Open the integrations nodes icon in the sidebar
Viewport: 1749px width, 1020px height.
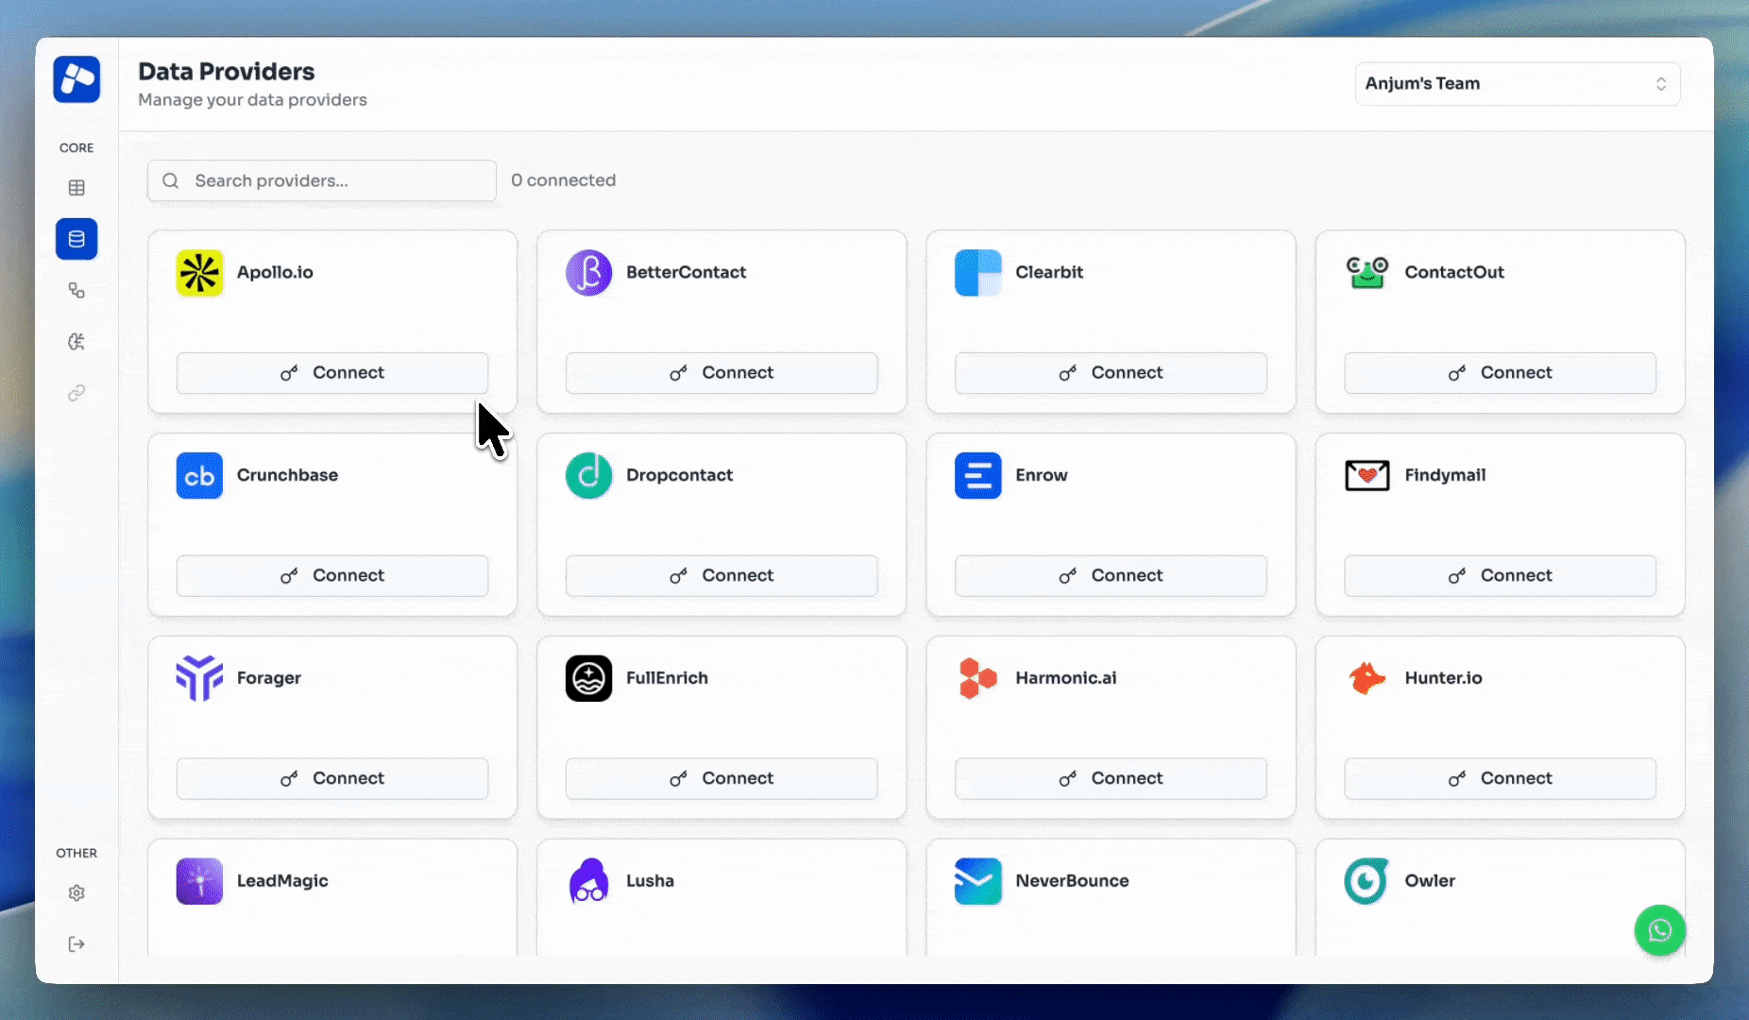coord(76,291)
